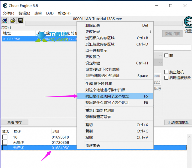Viewport: 192px width, 168px height.
Task: Select 剪切 in context menu
Action: (x=115, y=125)
